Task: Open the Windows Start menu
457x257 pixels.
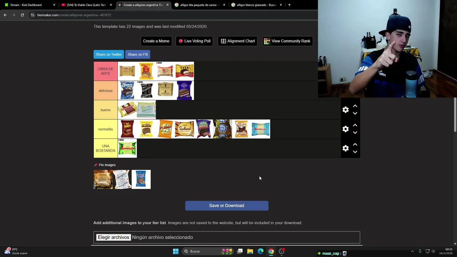Action: tap(176, 251)
